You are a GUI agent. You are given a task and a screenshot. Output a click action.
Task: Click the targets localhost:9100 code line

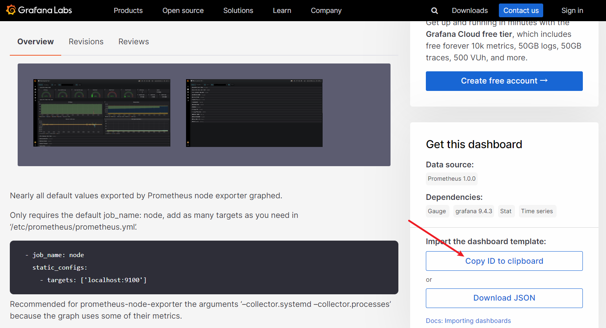pyautogui.click(x=93, y=280)
